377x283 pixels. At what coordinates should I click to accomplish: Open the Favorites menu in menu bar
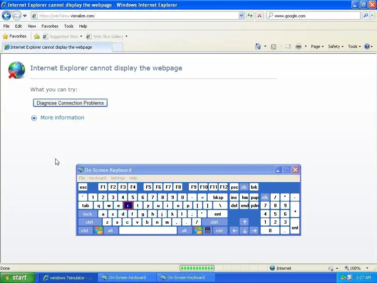[50, 26]
